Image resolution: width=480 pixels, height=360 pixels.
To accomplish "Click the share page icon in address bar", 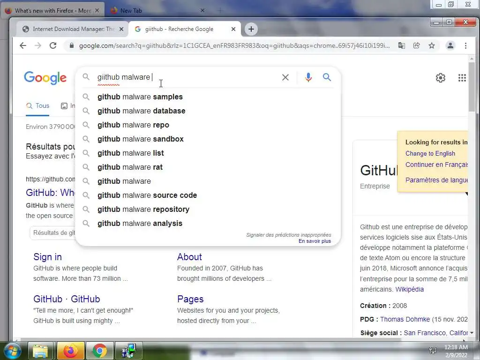I will point(416,45).
